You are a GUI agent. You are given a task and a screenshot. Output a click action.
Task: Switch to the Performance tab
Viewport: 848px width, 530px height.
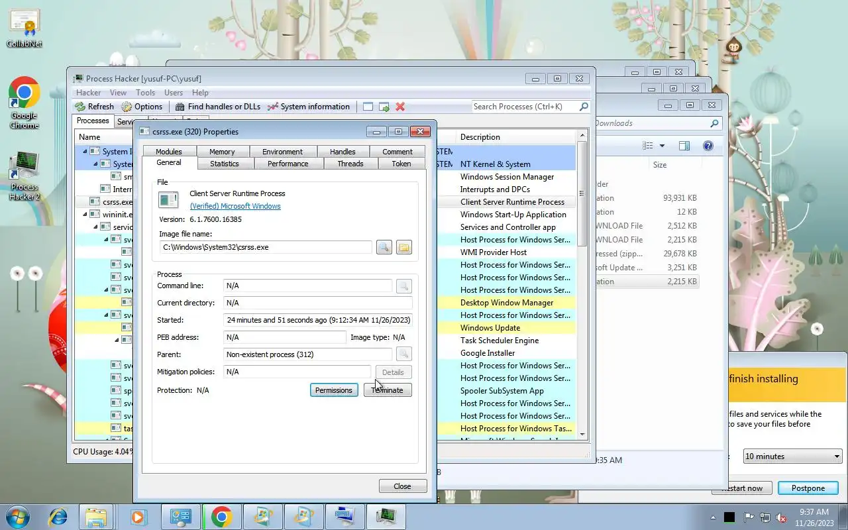point(288,164)
